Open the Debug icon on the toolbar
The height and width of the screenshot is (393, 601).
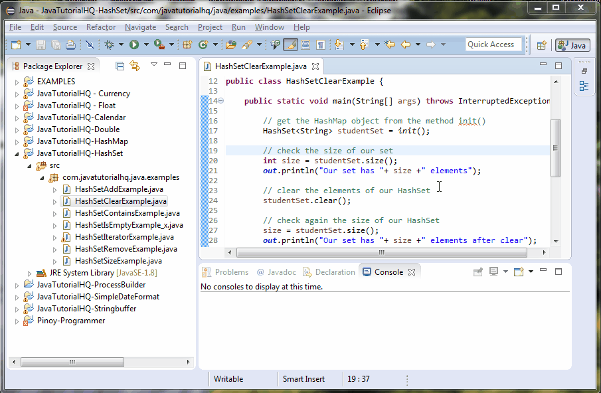tap(110, 43)
